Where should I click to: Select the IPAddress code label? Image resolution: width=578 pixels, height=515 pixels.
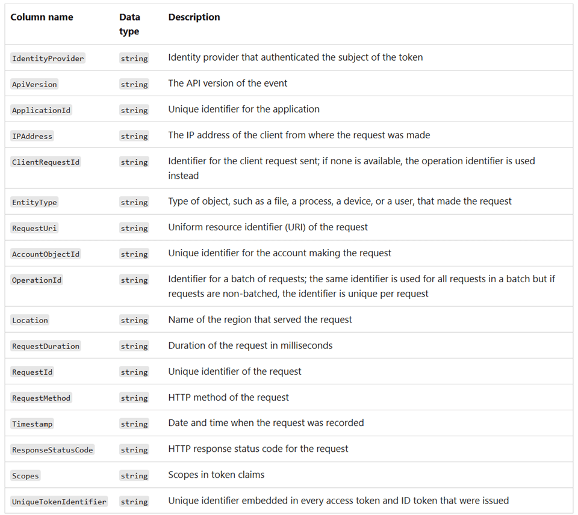coord(33,136)
